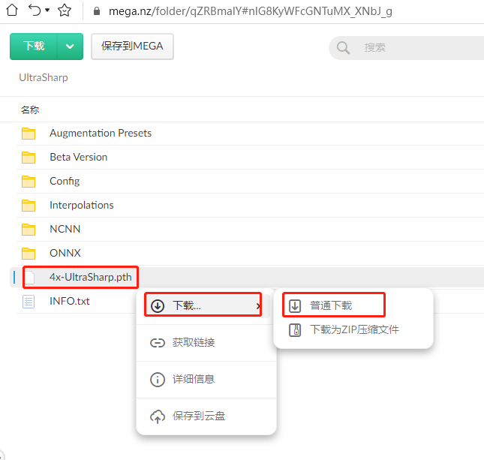
Task: Click the NCNN folder icon
Action: tap(29, 230)
